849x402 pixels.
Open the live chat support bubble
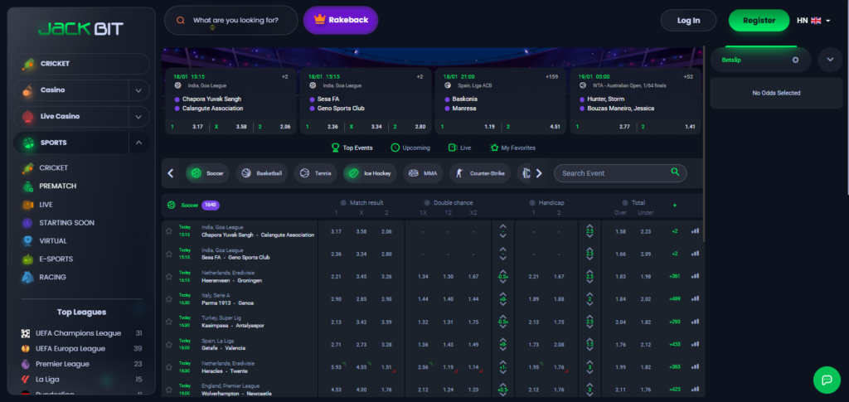tap(826, 380)
